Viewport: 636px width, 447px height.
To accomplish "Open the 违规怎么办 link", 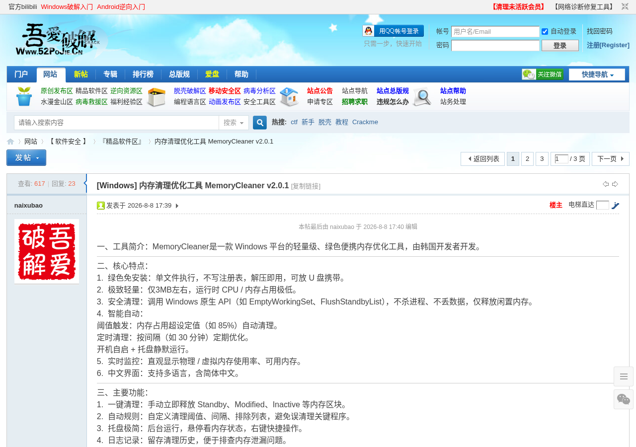I will 393,102.
